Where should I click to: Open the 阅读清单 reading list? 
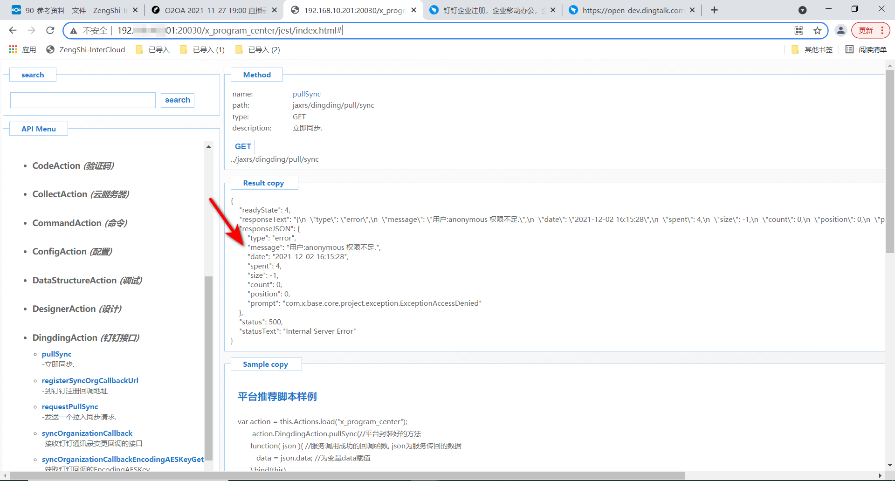(866, 49)
